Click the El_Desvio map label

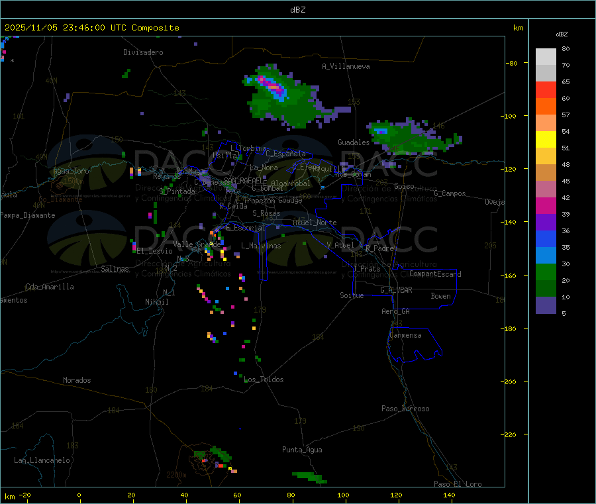(155, 251)
